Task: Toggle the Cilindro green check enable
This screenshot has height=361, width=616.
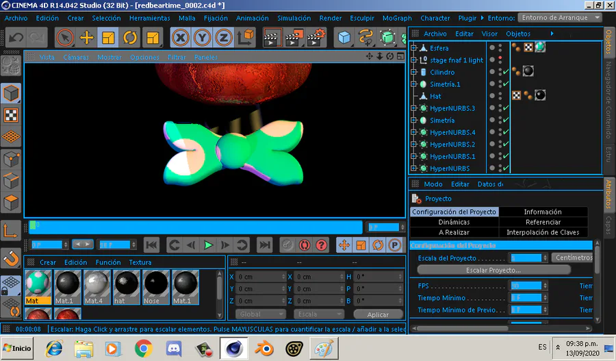Action: coord(506,72)
